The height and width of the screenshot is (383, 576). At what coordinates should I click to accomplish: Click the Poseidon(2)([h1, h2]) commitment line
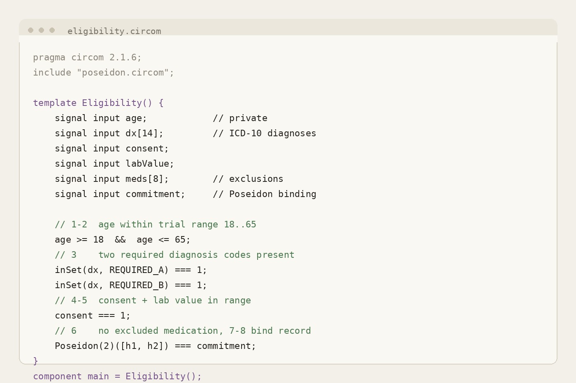click(x=156, y=346)
